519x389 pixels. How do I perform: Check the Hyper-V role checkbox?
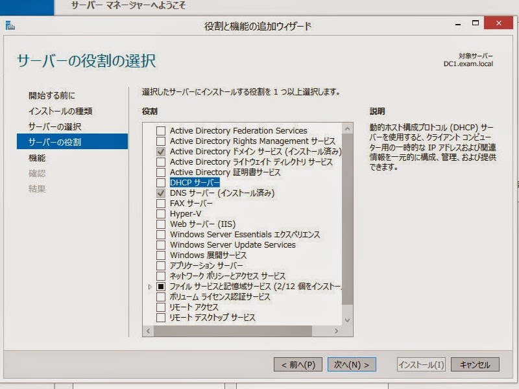click(161, 214)
